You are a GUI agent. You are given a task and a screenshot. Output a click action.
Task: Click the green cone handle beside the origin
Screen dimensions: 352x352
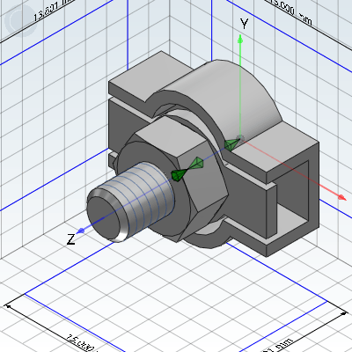click(231, 144)
